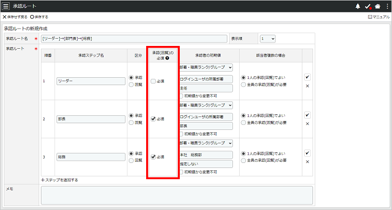The width and height of the screenshot is (392, 210).
Task: Check 初期値から変更不可 for step 1
Action: 181,96
